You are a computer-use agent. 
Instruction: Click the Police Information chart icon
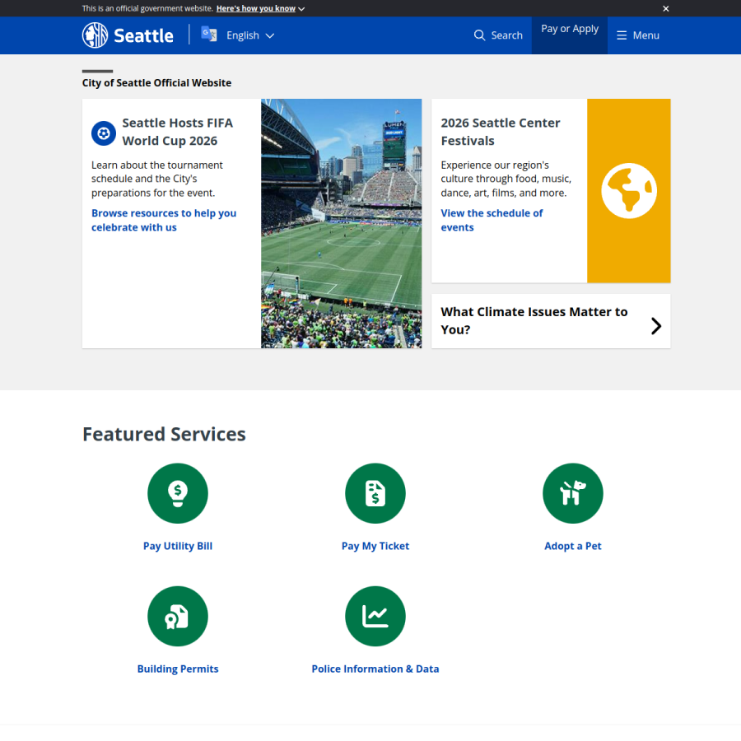[x=375, y=616]
